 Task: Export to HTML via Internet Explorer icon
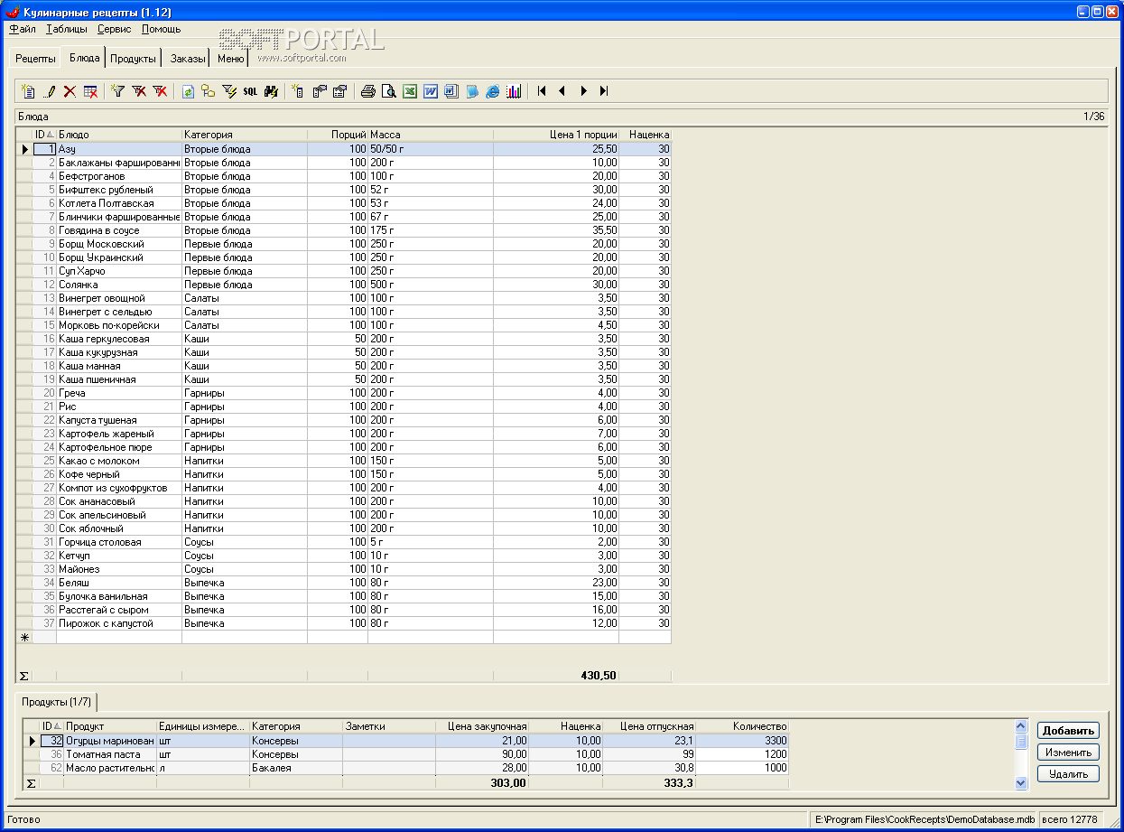pos(493,91)
